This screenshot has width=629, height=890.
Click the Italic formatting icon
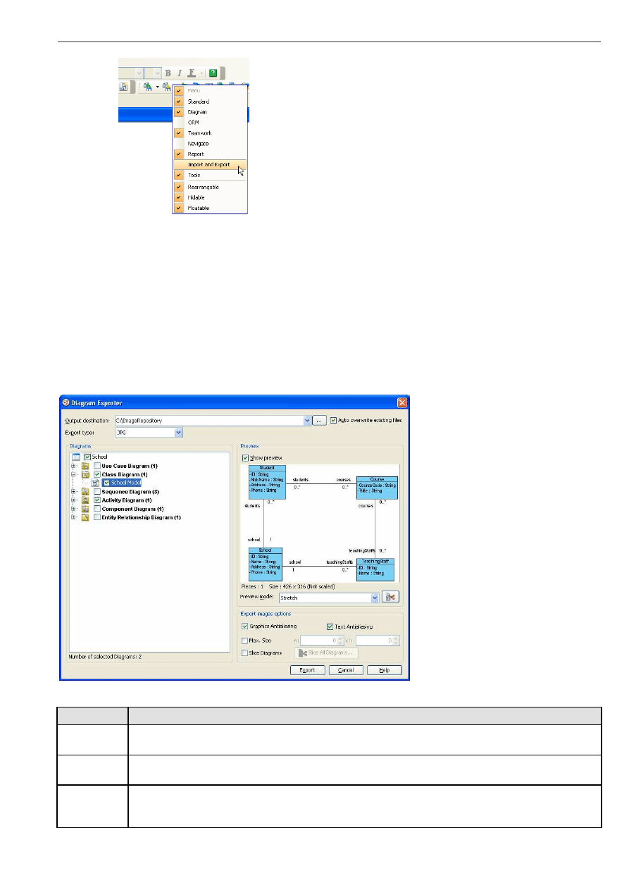[180, 73]
